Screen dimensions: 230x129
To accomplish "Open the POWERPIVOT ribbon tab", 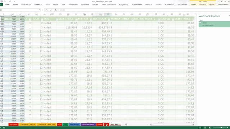I will pos(170,5).
